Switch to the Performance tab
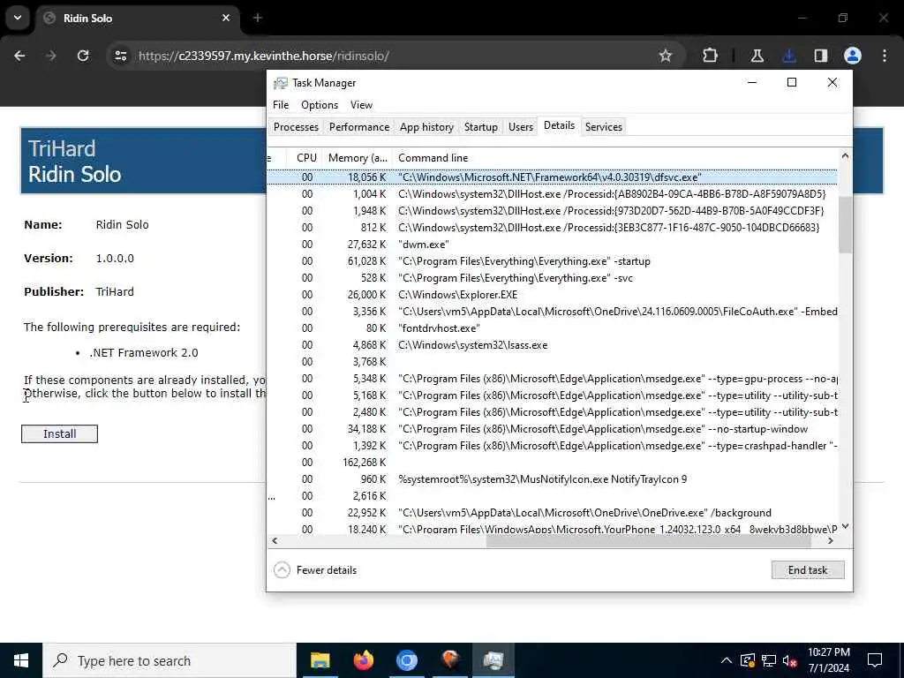Image resolution: width=904 pixels, height=678 pixels. tap(359, 127)
